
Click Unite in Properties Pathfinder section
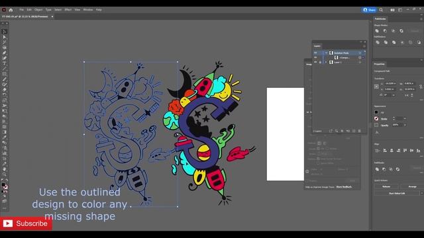click(377, 169)
